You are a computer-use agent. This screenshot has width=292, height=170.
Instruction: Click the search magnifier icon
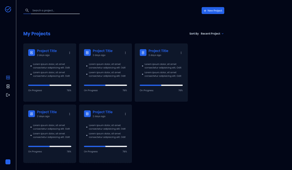[x=27, y=10]
